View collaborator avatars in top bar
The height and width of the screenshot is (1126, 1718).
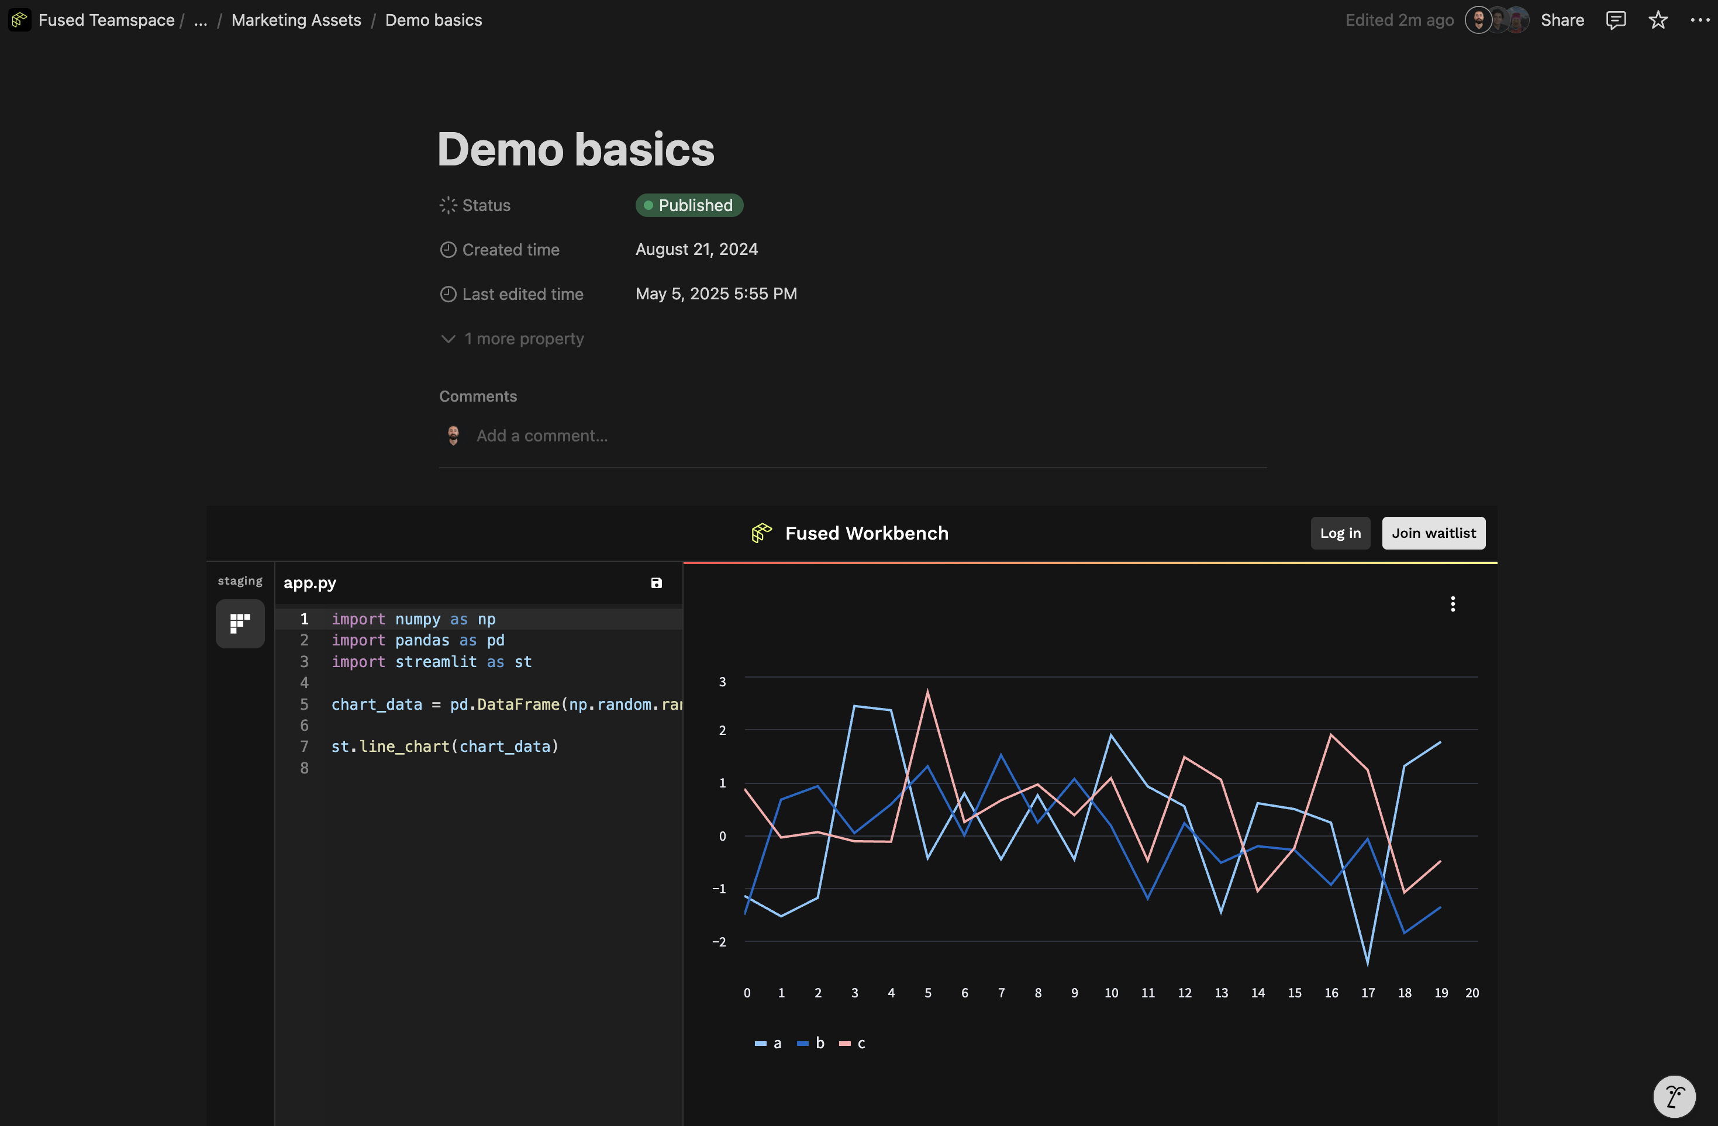1496,20
